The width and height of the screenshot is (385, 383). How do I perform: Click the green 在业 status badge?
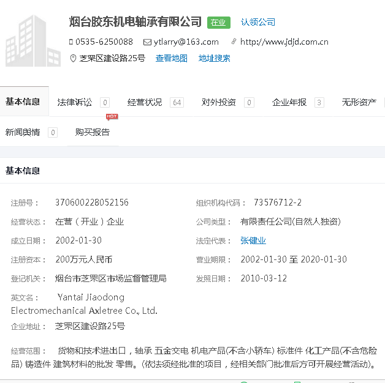(x=218, y=23)
